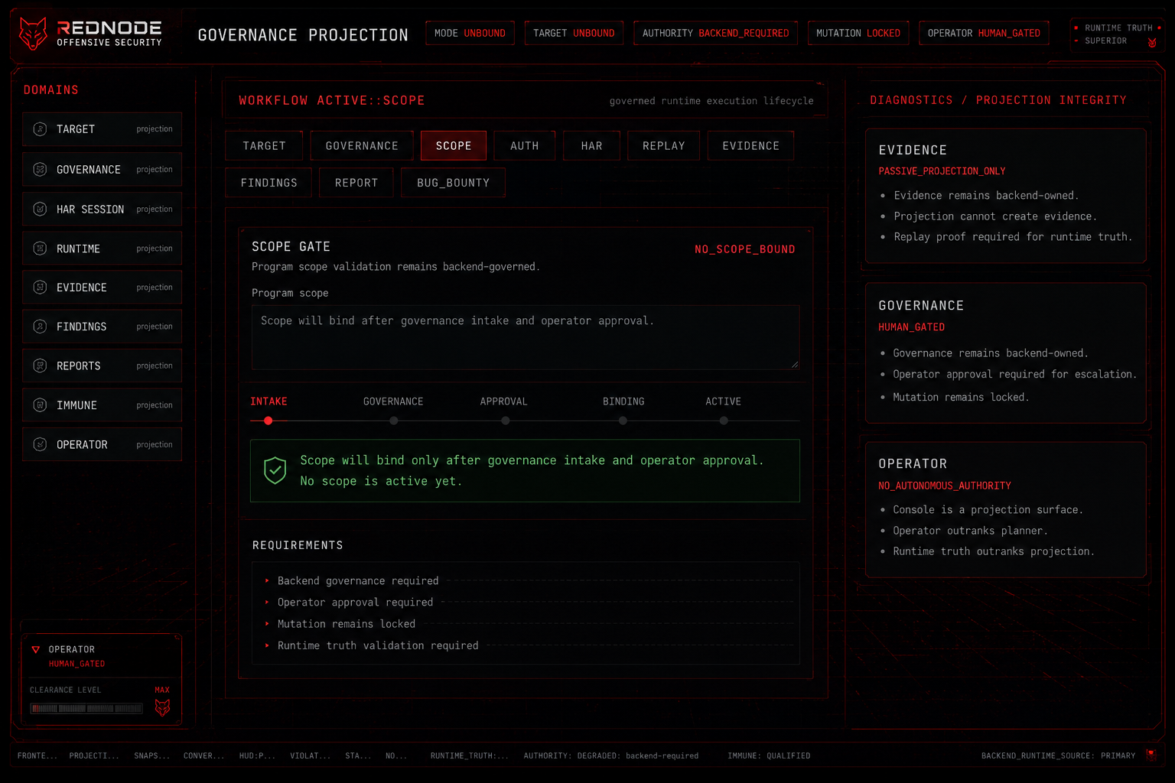The height and width of the screenshot is (783, 1175).
Task: Open the BUG_BOUNTY workflow tab
Action: pos(453,183)
